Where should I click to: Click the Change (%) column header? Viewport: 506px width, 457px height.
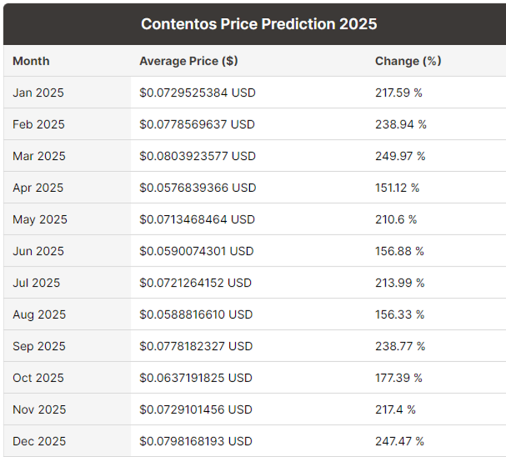tap(408, 61)
